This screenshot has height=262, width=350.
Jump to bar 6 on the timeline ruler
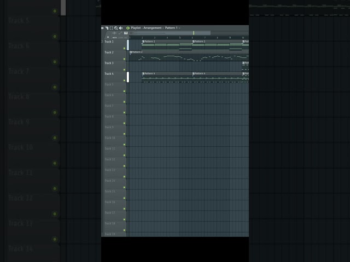(x=192, y=38)
